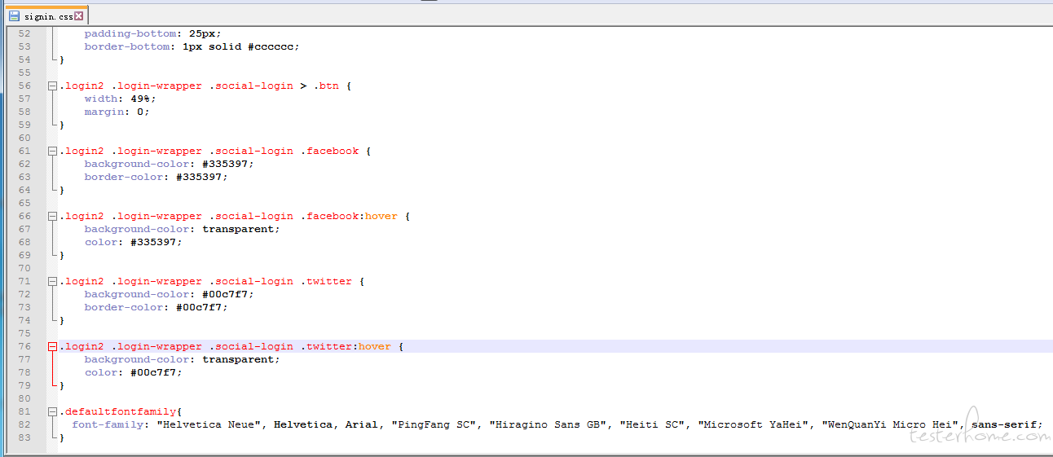
Task: Click .social-login selector on line 56
Action: [x=251, y=86]
